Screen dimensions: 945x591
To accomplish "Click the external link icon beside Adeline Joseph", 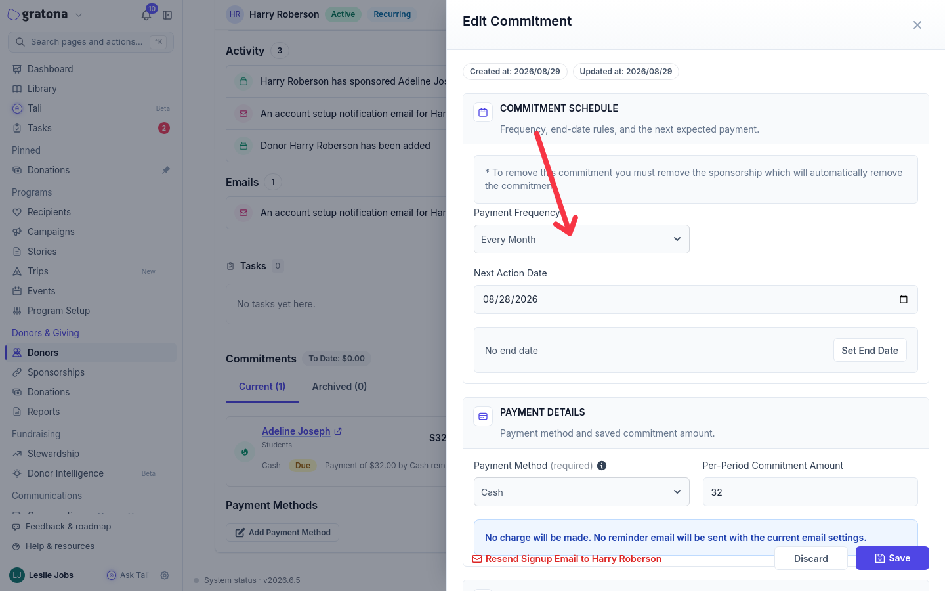I will pos(338,431).
